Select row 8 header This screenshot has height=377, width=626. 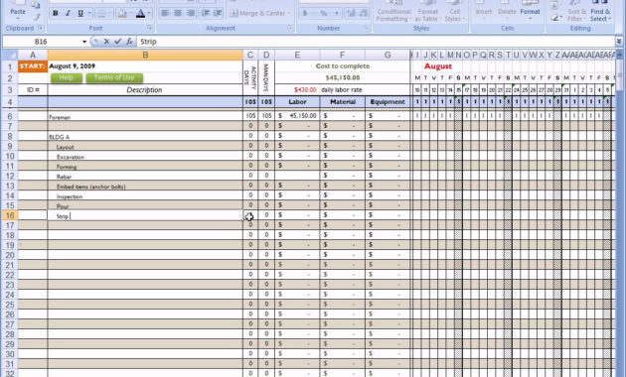coord(10,136)
